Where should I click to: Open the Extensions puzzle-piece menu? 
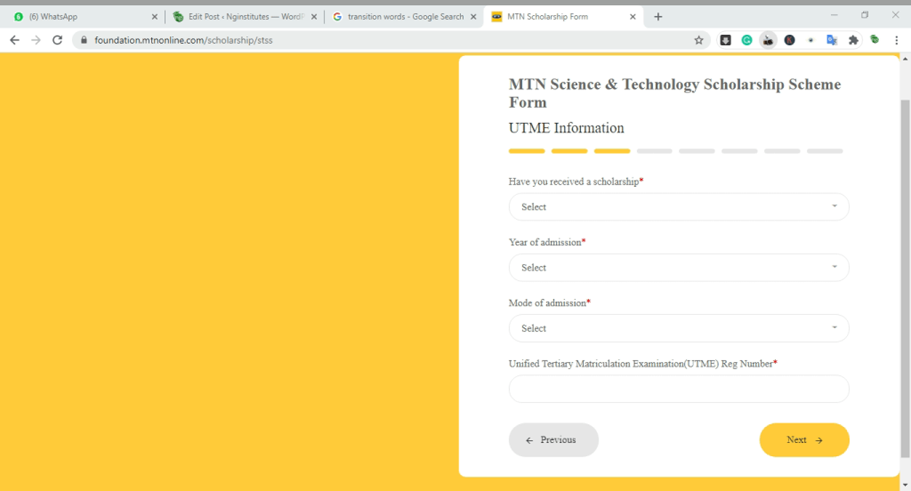point(853,40)
